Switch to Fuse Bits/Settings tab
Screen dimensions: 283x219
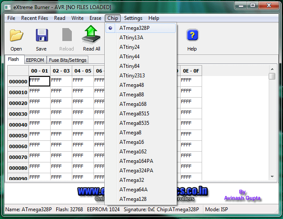pos(68,60)
